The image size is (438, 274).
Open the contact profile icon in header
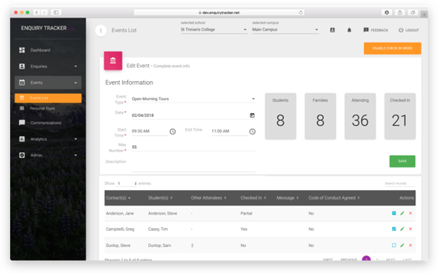point(332,30)
